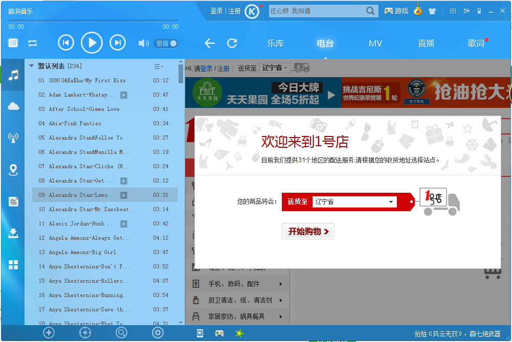Toggle the repeat play mode icon
The image size is (512, 342).
coord(32,43)
